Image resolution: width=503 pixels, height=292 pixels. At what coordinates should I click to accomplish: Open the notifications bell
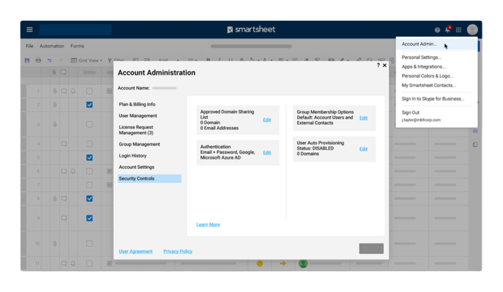(x=448, y=30)
